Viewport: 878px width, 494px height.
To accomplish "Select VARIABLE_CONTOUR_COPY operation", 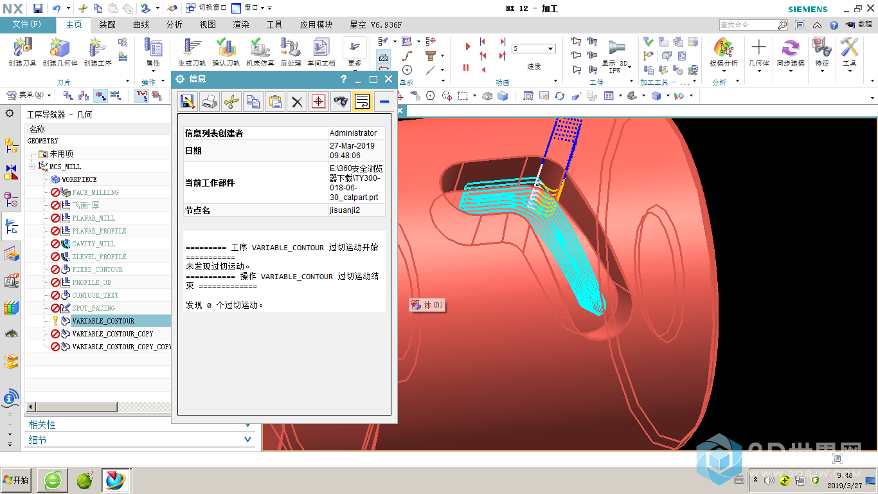I will tap(112, 334).
